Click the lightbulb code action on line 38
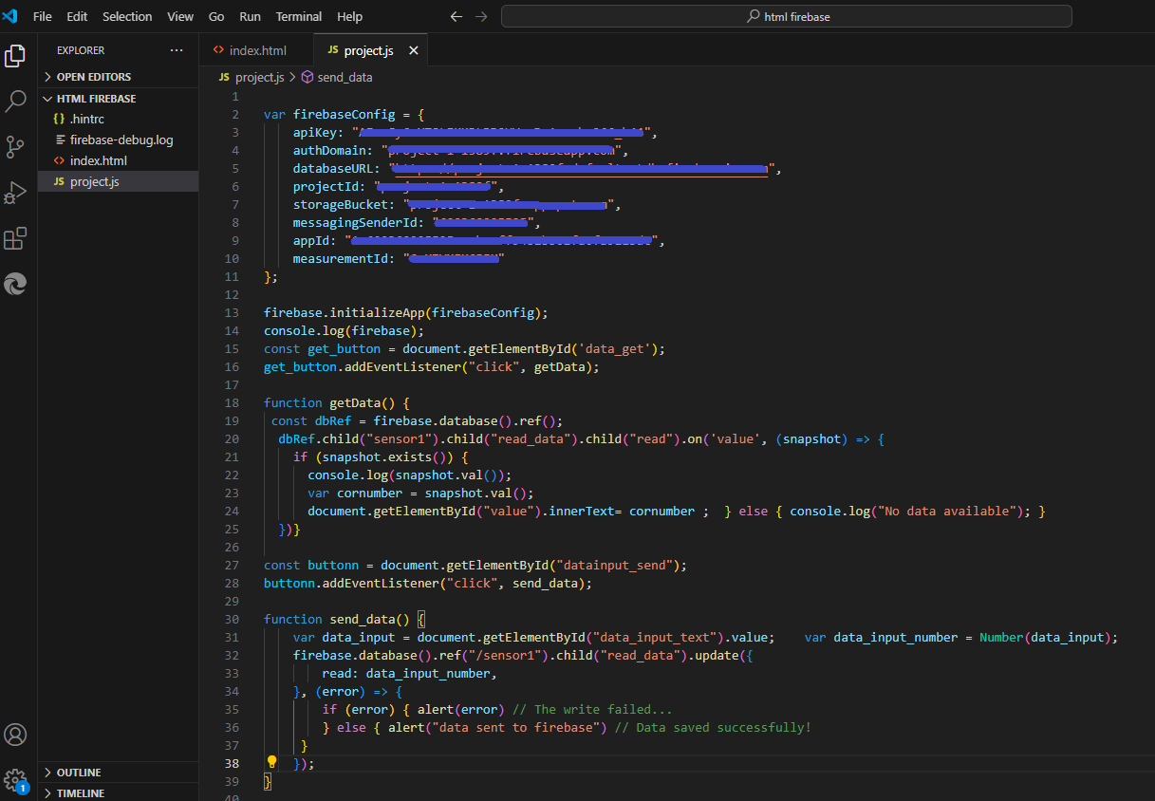This screenshot has width=1155, height=801. pyautogui.click(x=271, y=762)
